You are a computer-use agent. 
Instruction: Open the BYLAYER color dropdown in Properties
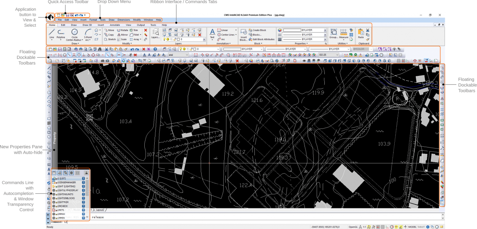[x=325, y=30]
